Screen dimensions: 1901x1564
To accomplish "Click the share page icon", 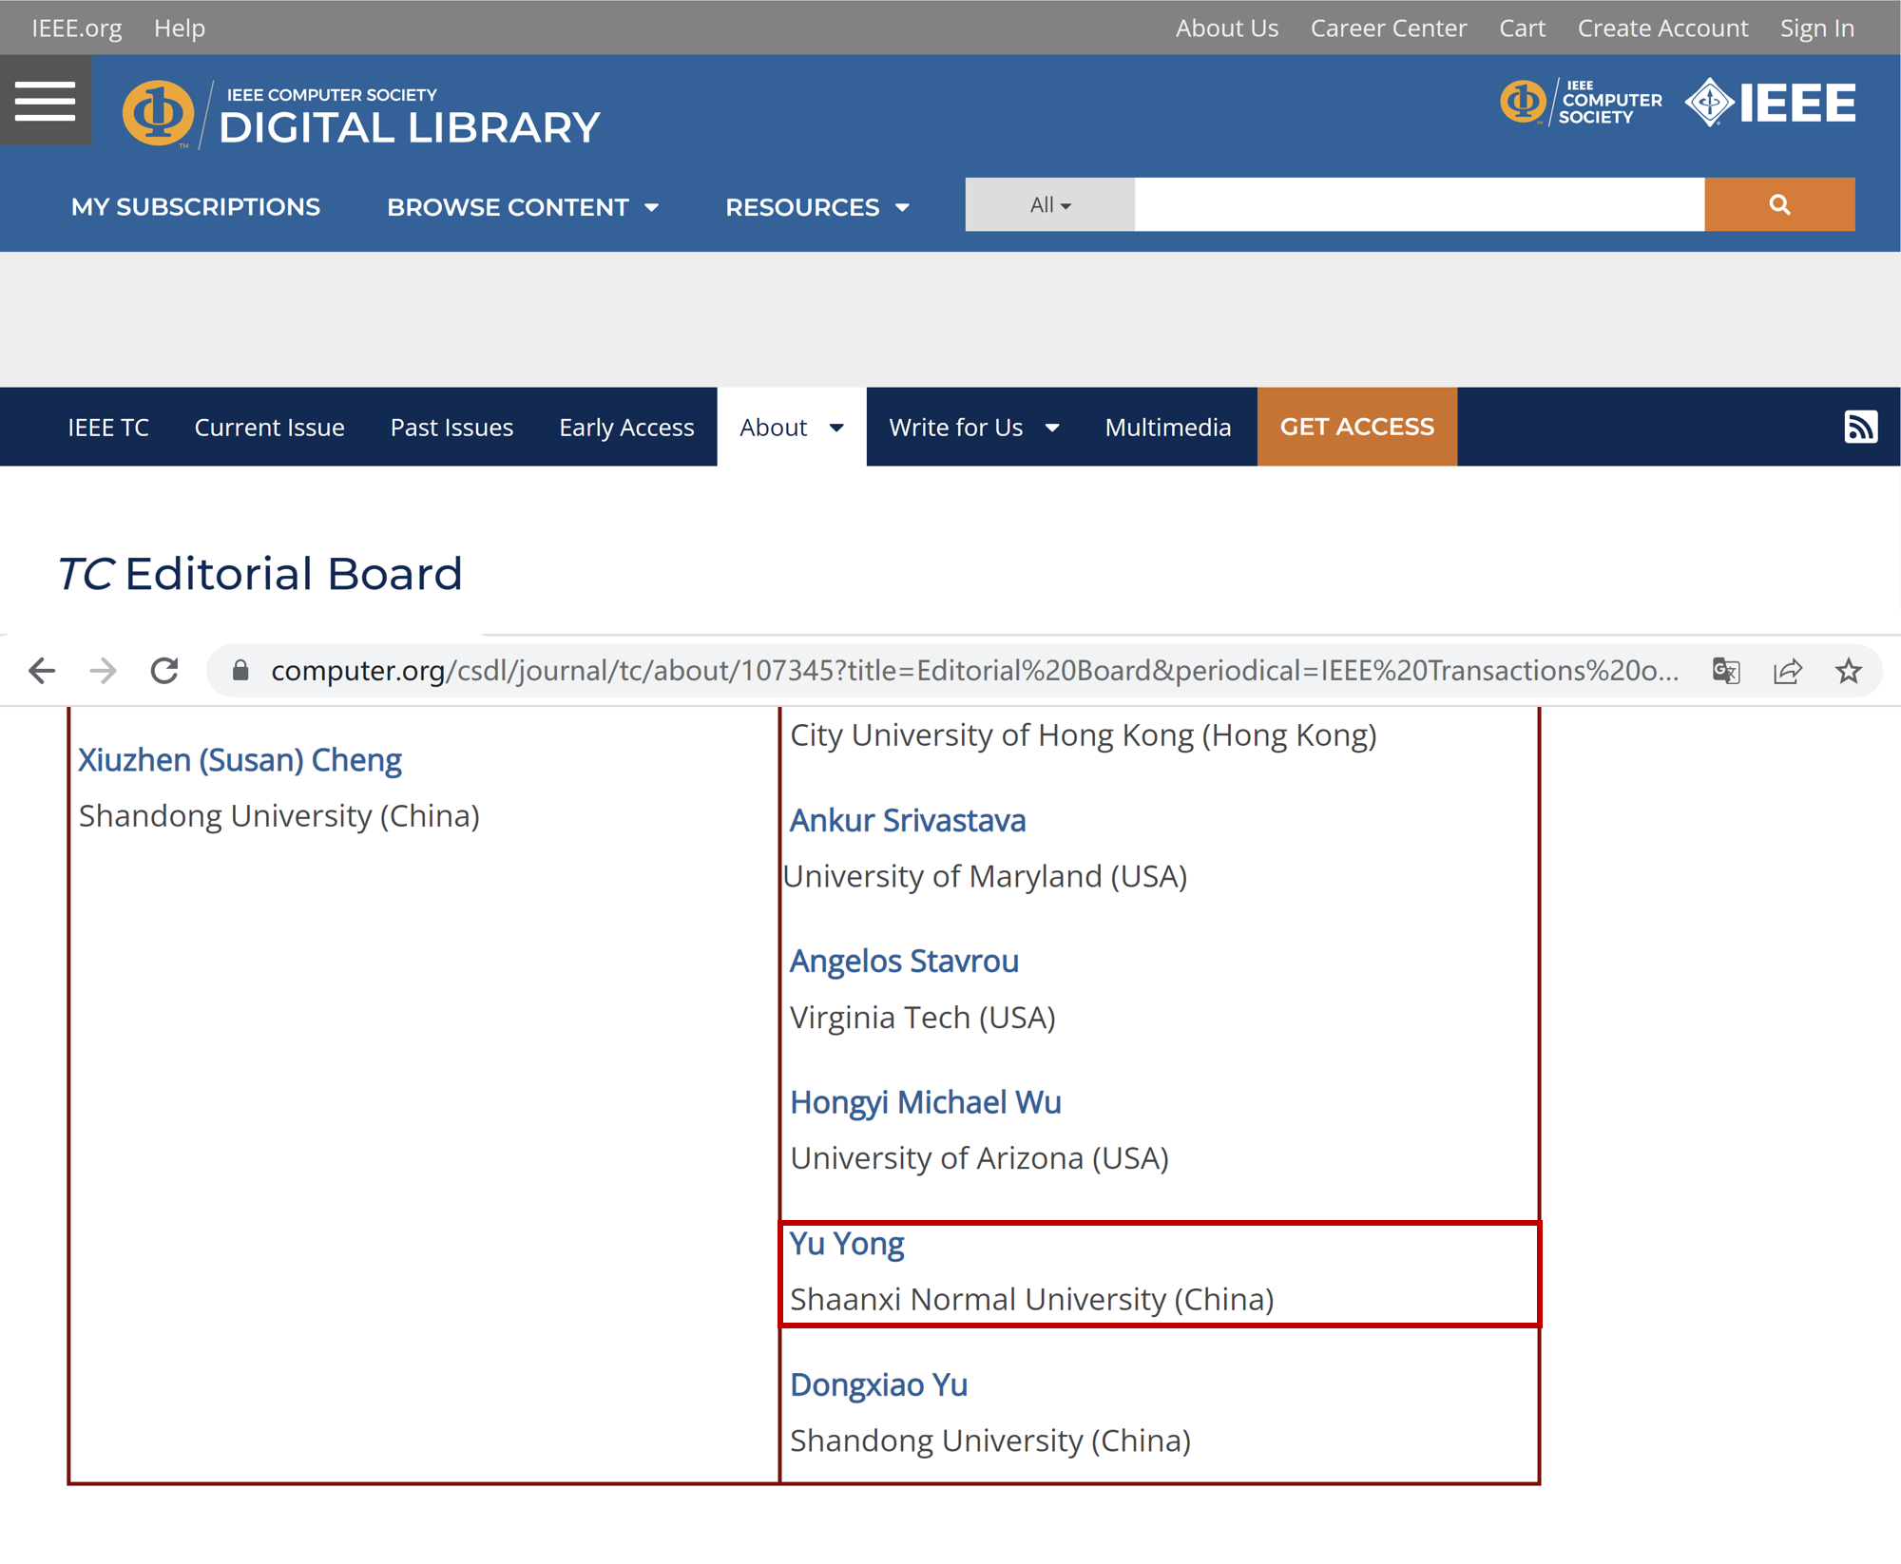I will pyautogui.click(x=1787, y=671).
